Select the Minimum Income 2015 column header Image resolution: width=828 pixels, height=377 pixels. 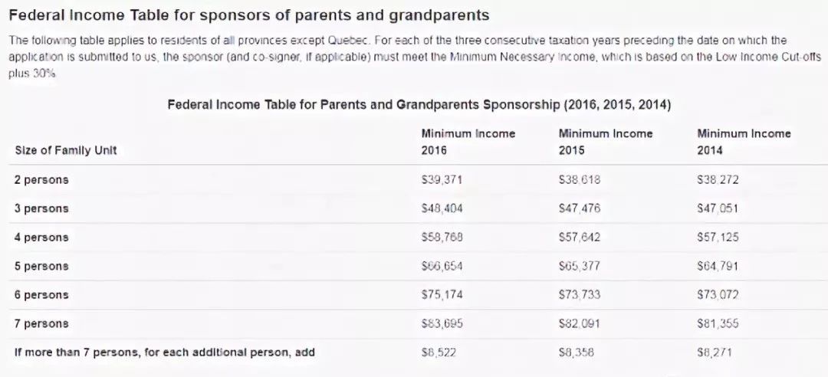pyautogui.click(x=606, y=142)
